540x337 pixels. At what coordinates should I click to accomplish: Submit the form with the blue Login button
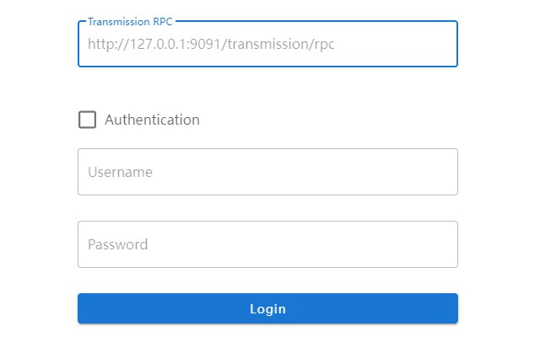[x=267, y=308]
